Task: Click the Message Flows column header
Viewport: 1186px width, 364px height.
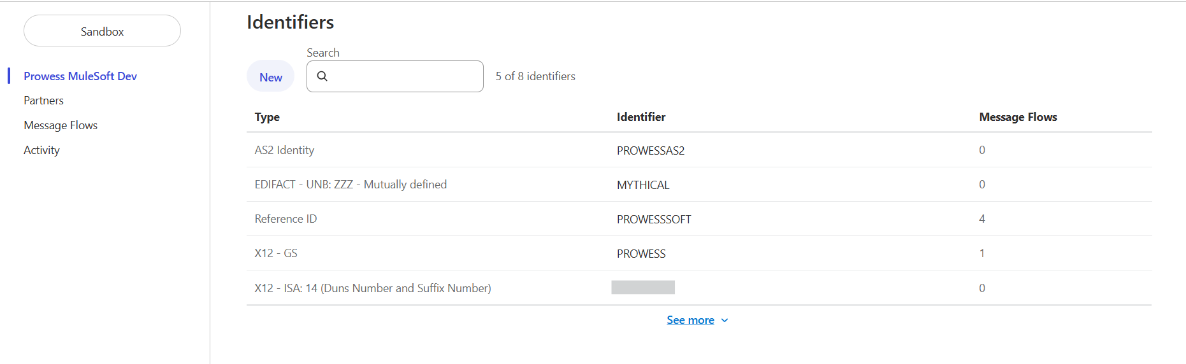Action: coord(1018,117)
